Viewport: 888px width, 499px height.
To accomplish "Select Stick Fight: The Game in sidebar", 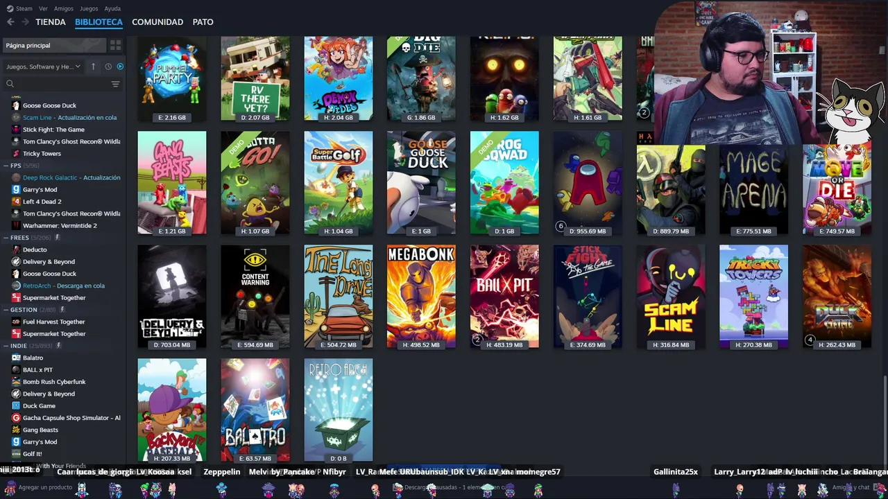I will (53, 130).
